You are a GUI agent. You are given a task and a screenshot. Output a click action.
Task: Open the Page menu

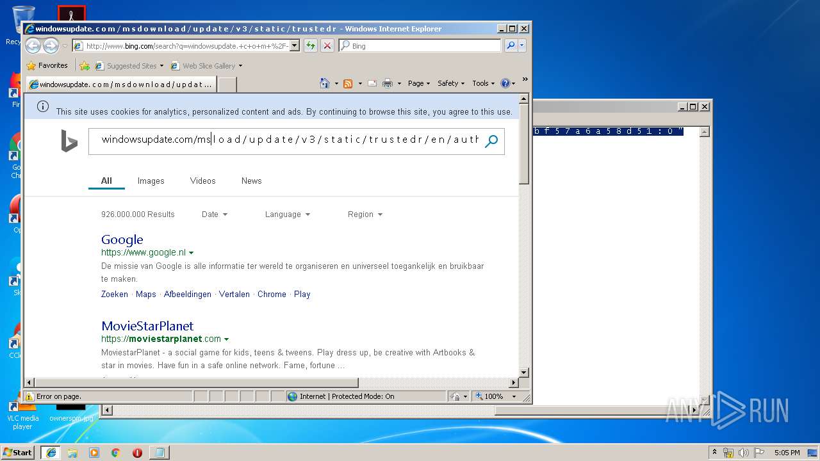tap(419, 83)
